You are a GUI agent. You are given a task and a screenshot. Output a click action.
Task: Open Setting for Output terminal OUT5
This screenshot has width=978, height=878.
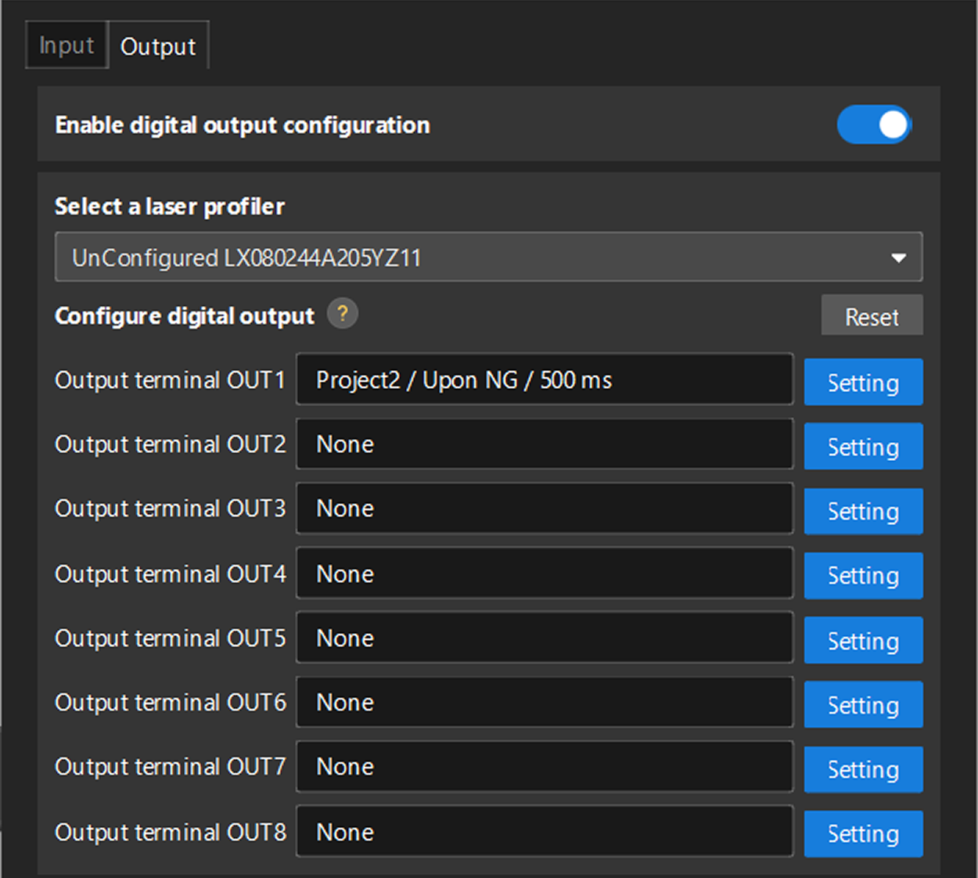pyautogui.click(x=862, y=640)
